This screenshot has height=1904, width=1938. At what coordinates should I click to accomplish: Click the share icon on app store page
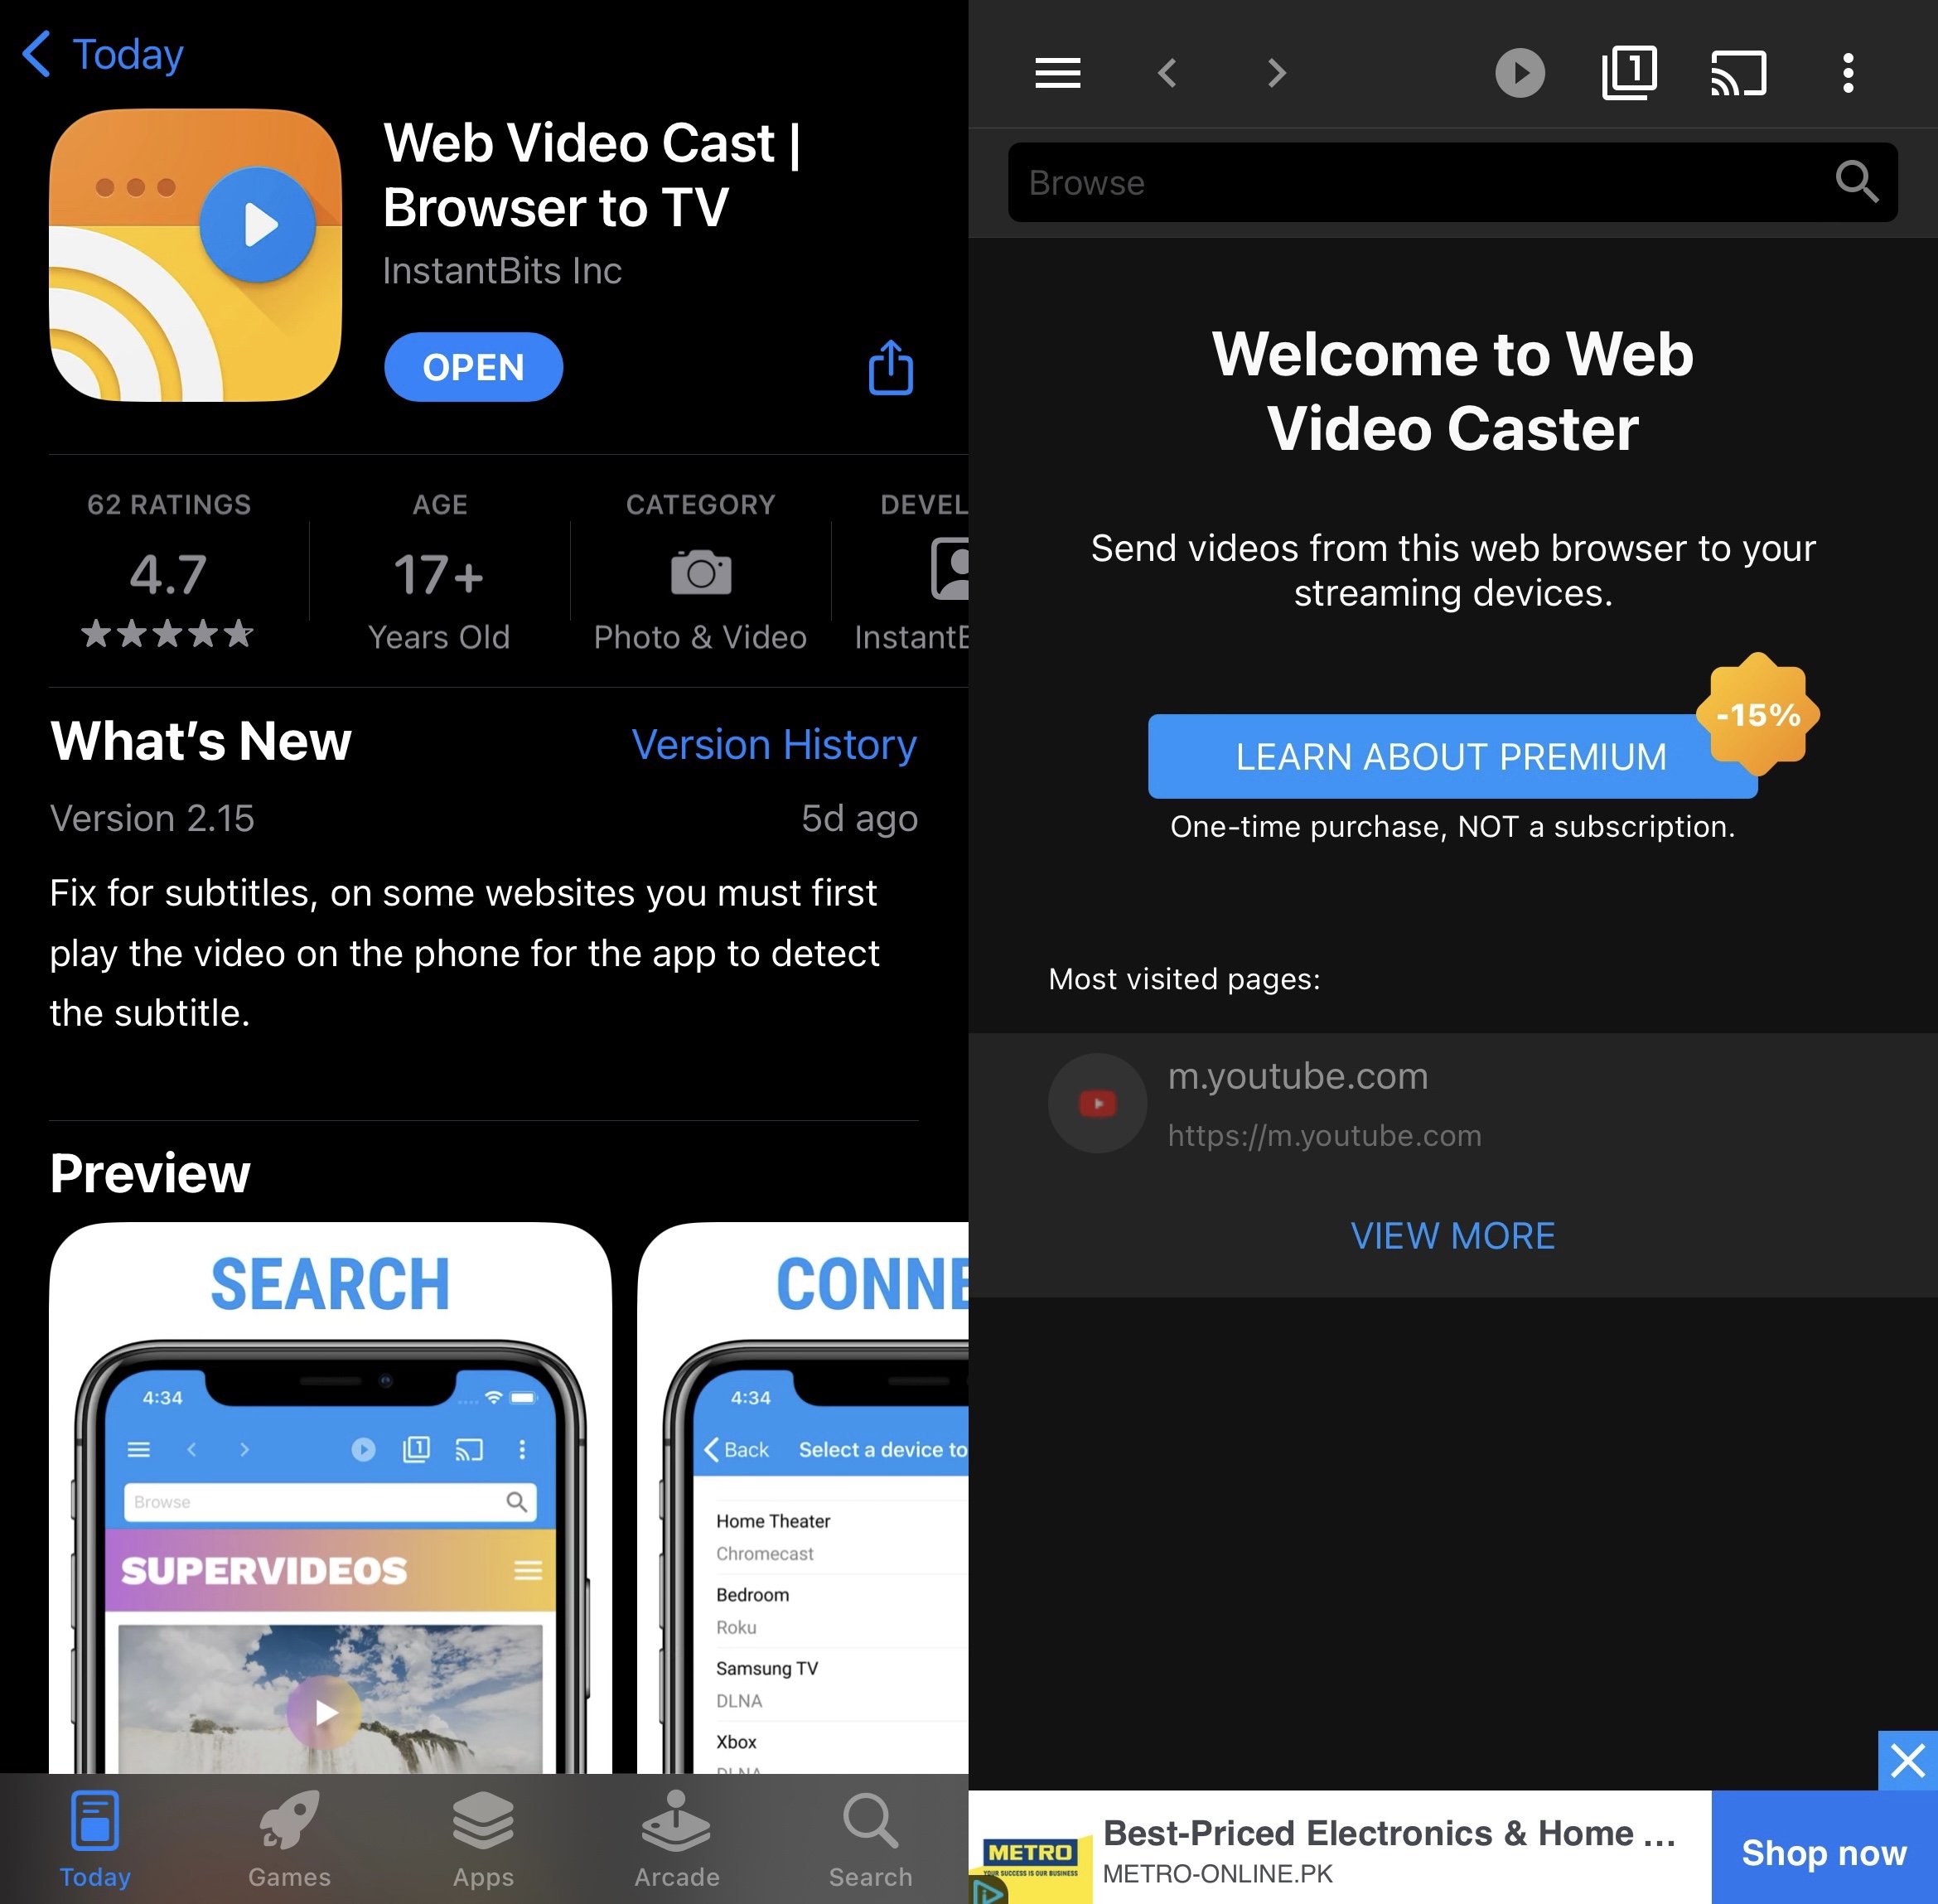coord(890,366)
